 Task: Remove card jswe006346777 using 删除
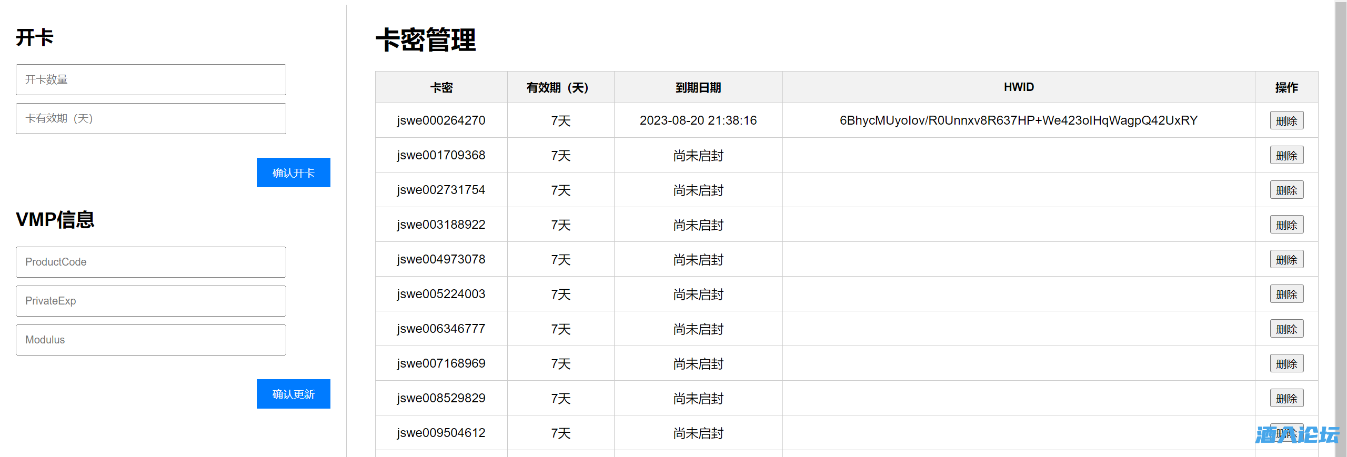(1286, 329)
